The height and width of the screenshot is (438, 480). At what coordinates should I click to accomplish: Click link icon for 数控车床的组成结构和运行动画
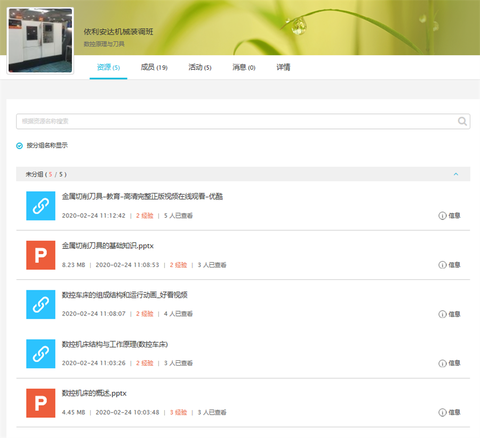tap(41, 304)
